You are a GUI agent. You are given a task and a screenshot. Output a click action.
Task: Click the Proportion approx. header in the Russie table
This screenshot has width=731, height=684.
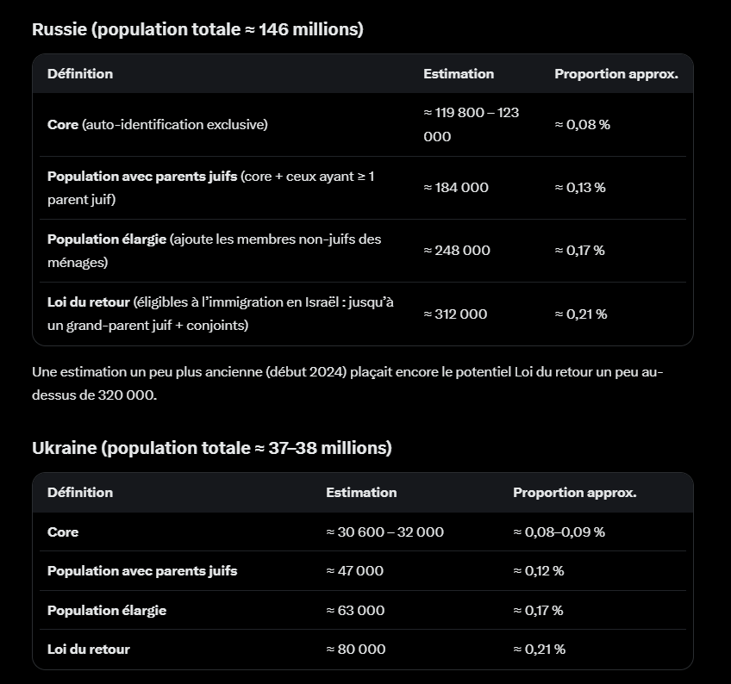pos(615,73)
